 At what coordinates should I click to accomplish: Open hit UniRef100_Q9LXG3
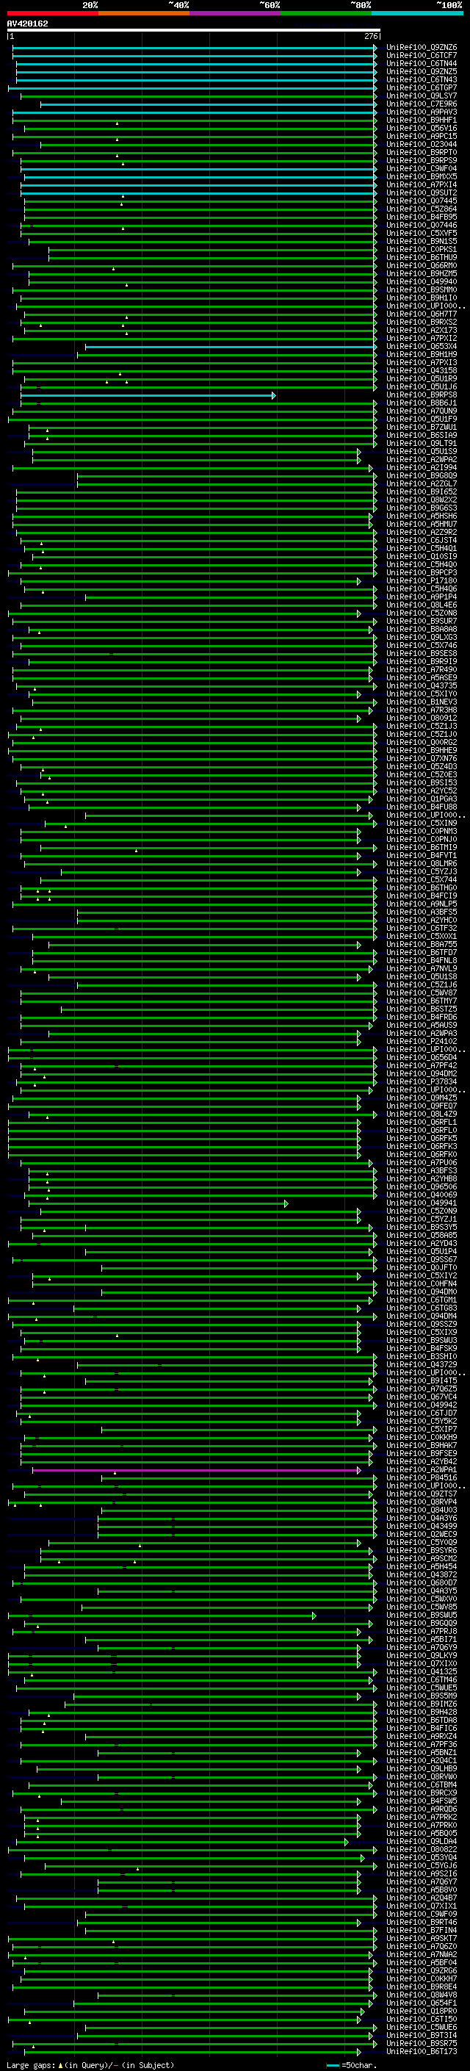pyautogui.click(x=422, y=638)
